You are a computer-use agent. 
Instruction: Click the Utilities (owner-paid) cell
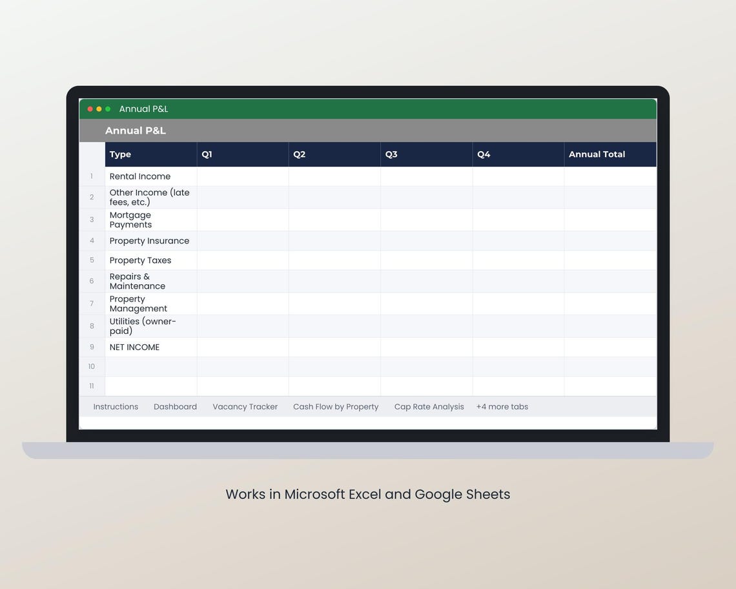tap(150, 326)
